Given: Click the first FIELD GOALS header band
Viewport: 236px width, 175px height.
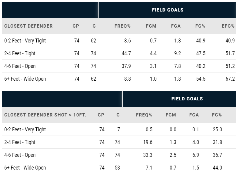Looking at the screenshot, I should point(167,10).
